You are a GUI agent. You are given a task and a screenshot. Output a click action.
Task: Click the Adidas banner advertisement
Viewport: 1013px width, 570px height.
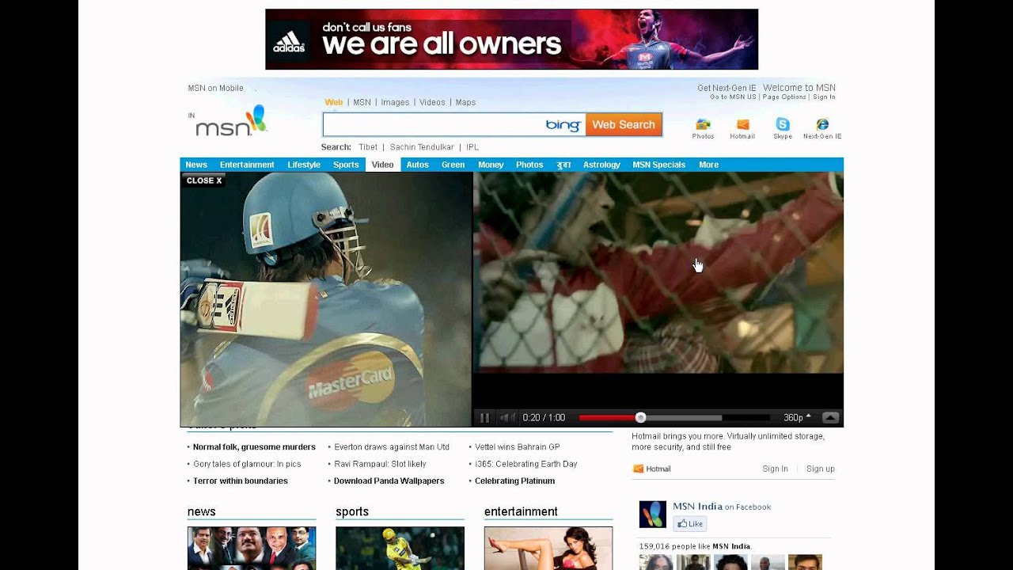[511, 40]
